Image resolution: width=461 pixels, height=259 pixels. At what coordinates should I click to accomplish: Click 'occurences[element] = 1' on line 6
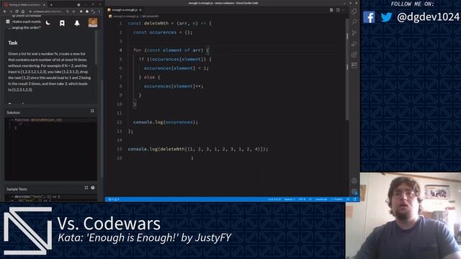pos(176,68)
